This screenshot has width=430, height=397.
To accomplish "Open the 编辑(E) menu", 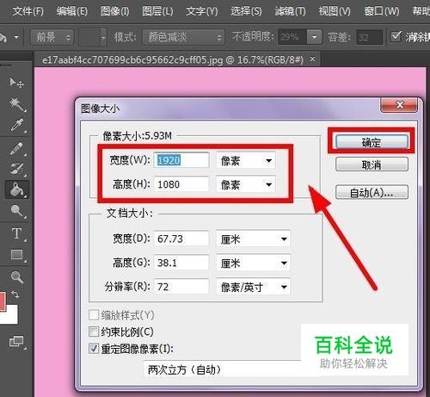I will 72,11.
